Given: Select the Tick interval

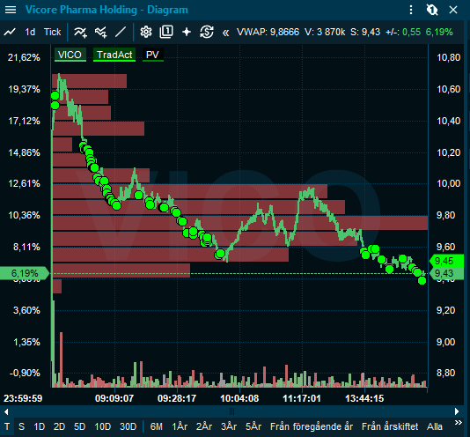Looking at the screenshot, I should coord(53,32).
